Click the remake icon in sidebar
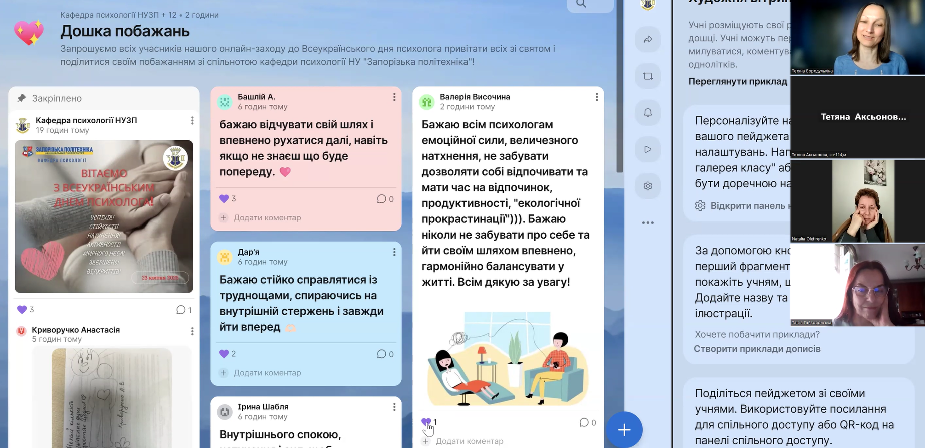 point(648,76)
